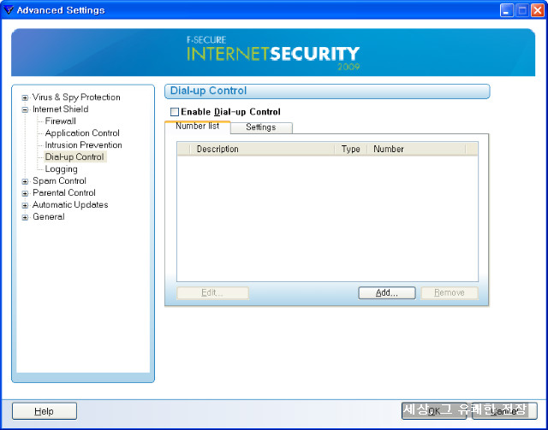Screen dimensions: 548x430
Task: Close the Advanced Settings window
Action: (538, 10)
